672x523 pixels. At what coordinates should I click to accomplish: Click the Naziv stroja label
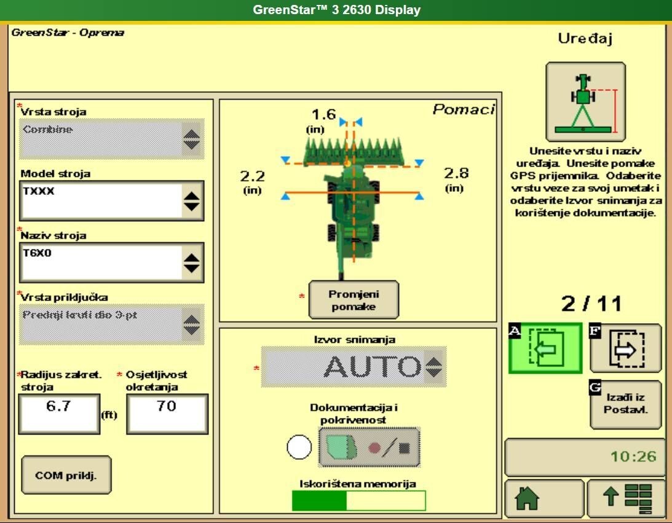click(x=53, y=235)
